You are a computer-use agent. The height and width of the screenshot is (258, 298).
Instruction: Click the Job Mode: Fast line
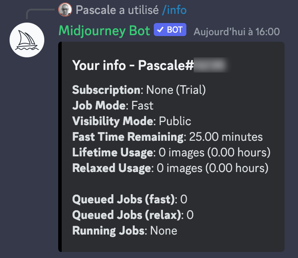point(113,106)
